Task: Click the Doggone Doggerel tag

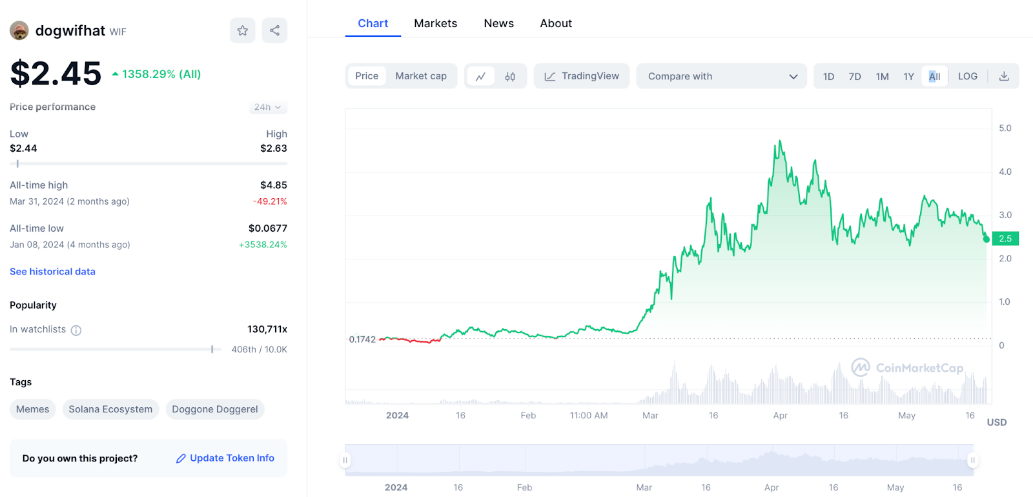Action: point(215,409)
